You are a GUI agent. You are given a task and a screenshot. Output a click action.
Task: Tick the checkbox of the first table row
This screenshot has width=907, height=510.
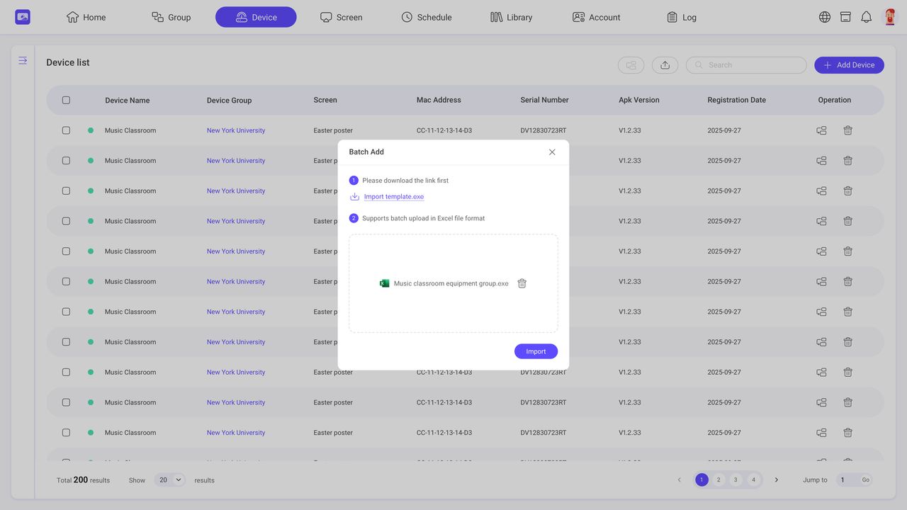(x=66, y=130)
